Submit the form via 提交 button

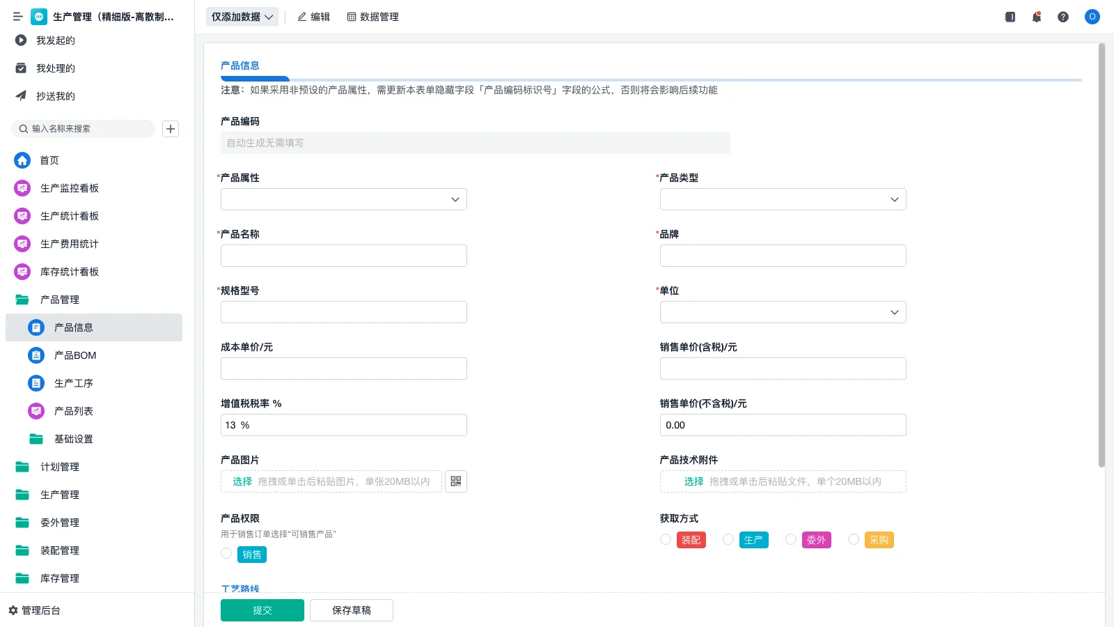tap(262, 610)
